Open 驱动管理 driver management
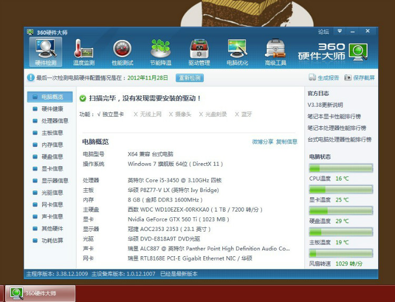 point(199,52)
